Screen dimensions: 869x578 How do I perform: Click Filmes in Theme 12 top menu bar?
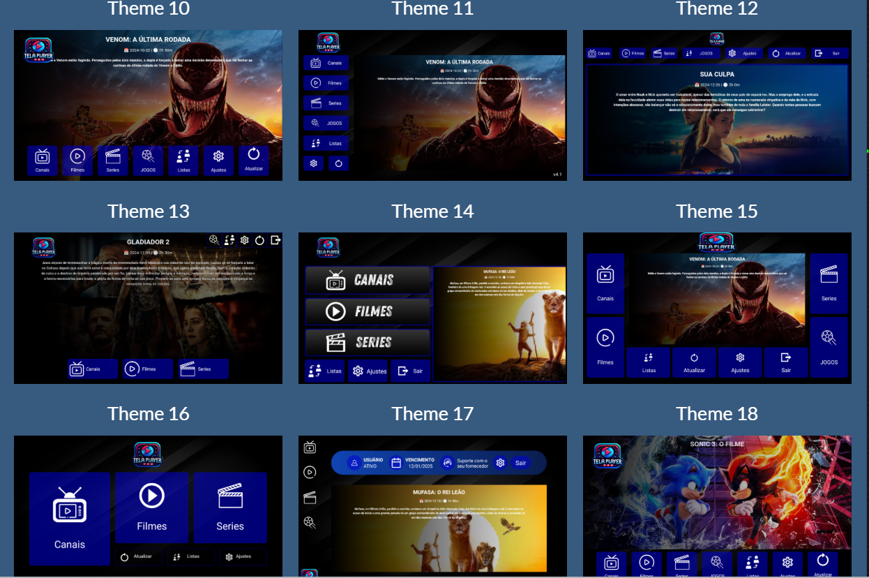click(x=633, y=53)
